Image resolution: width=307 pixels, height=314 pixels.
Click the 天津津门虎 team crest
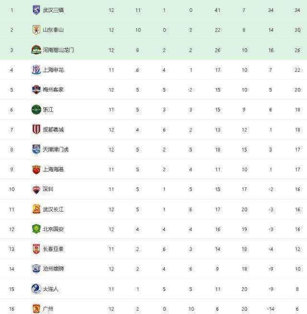pos(36,149)
